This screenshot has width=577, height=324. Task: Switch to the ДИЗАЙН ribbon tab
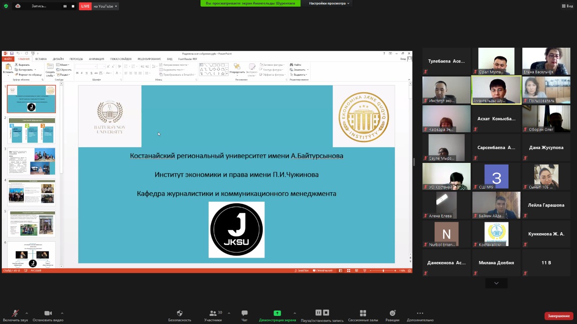pyautogui.click(x=58, y=59)
